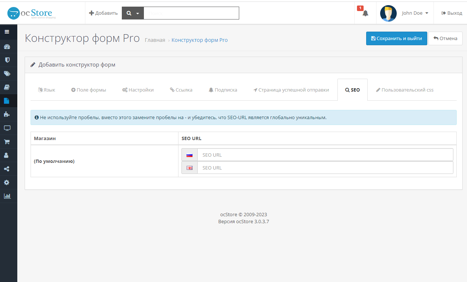Switch to the Настройки tab
The image size is (467, 282).
pyautogui.click(x=138, y=90)
